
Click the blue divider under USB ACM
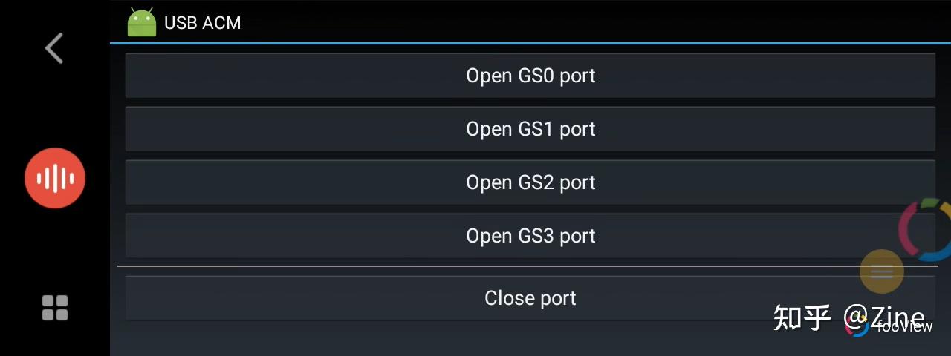(x=530, y=44)
